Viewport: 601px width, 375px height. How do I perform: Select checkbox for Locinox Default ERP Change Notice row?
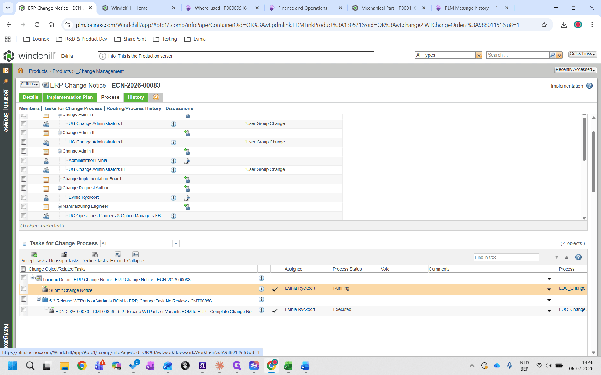pyautogui.click(x=23, y=278)
